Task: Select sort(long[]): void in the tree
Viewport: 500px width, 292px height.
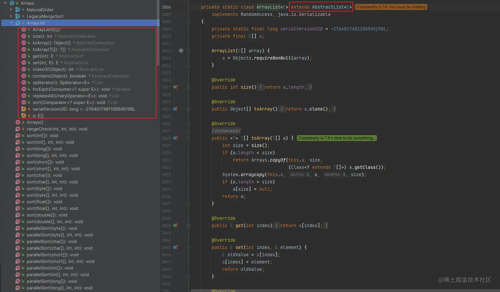Action: click(x=44, y=149)
